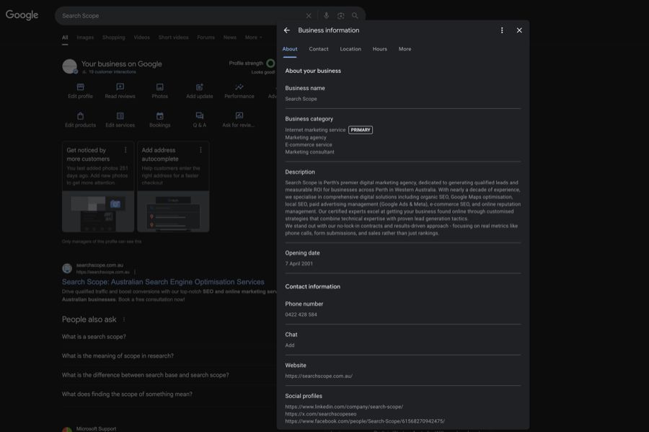Click the Bookings icon
The image size is (649, 432).
[x=159, y=116]
